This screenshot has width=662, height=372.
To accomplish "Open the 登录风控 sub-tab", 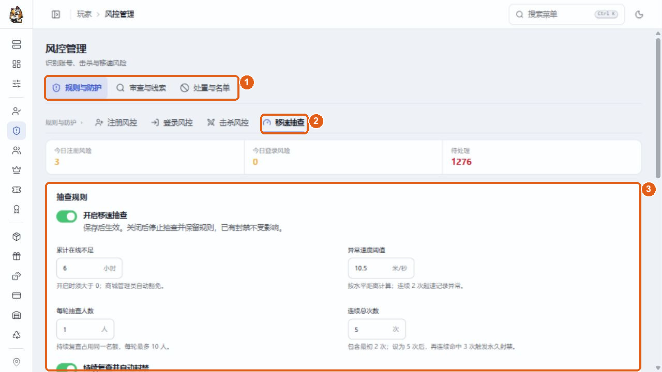I will coord(172,123).
